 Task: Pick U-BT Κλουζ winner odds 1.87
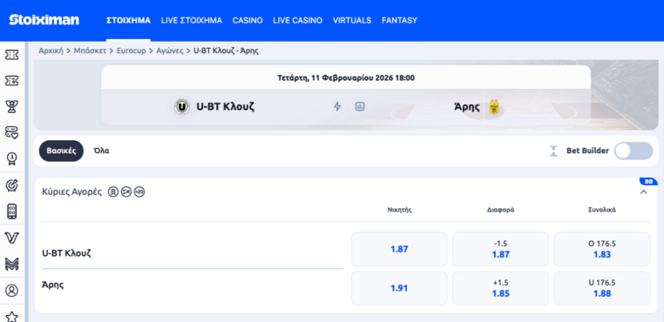[x=399, y=249]
